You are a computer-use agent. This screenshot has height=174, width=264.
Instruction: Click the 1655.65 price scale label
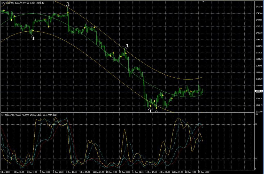[259, 59]
